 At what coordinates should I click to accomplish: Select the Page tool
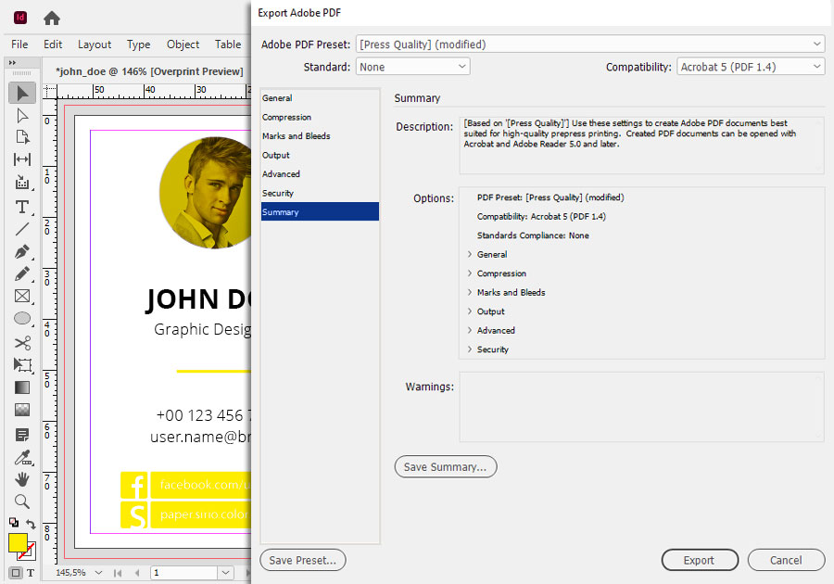[x=22, y=137]
